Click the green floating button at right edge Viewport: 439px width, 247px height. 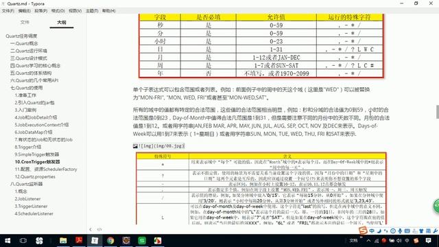[436, 206]
